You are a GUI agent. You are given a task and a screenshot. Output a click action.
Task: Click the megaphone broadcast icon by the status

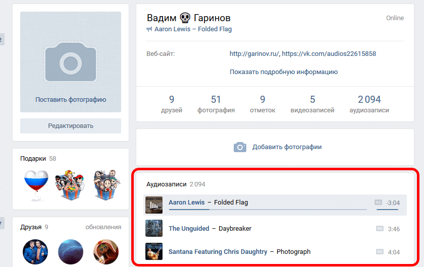149,29
